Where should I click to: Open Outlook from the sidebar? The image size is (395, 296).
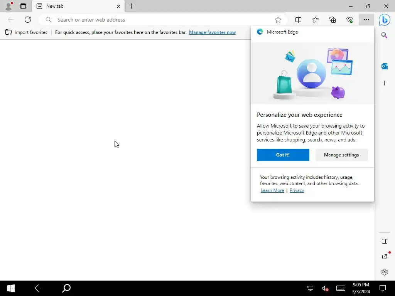pos(384,66)
